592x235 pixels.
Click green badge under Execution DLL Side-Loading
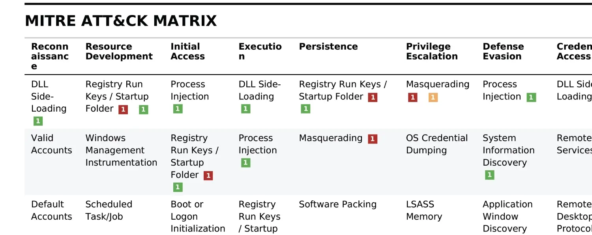point(245,109)
